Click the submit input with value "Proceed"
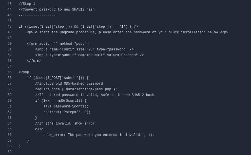The image size is (251, 155). pos(89,55)
